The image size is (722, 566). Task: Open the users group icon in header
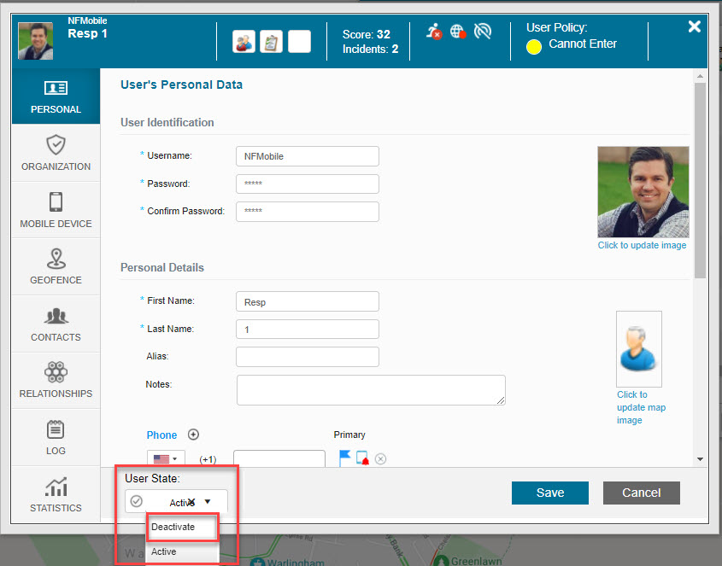(244, 41)
